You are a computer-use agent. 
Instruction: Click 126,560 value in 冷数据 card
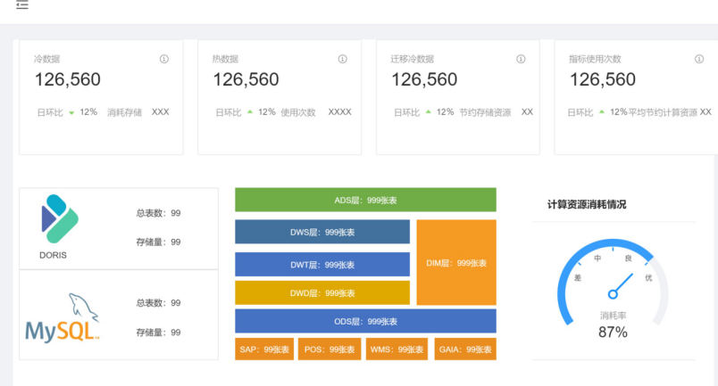[68, 79]
